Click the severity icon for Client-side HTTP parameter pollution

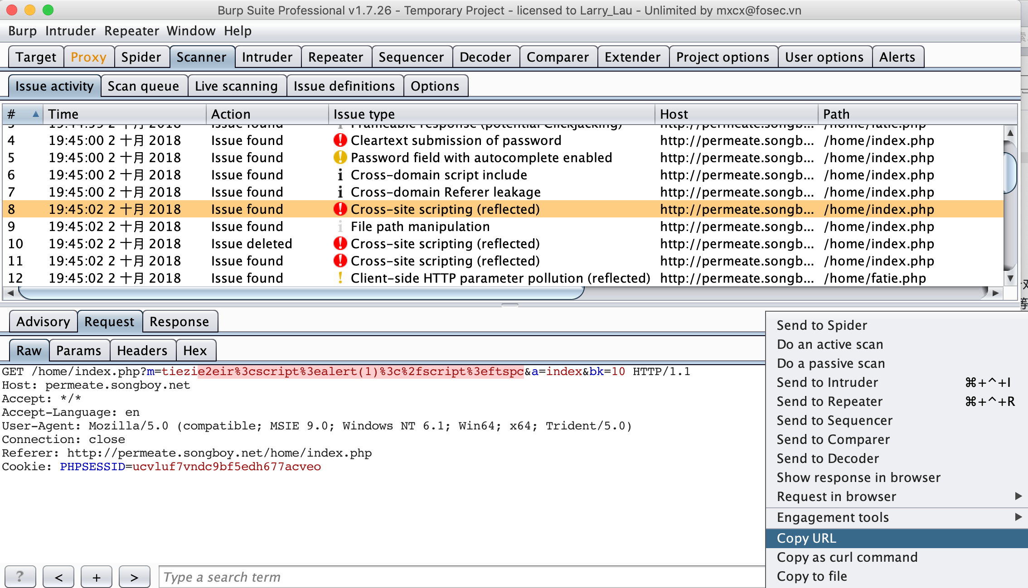(340, 278)
